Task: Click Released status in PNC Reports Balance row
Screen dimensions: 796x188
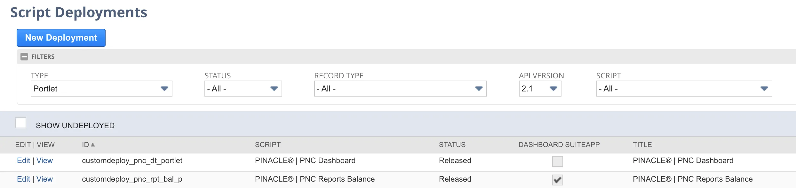Action: coord(455,179)
